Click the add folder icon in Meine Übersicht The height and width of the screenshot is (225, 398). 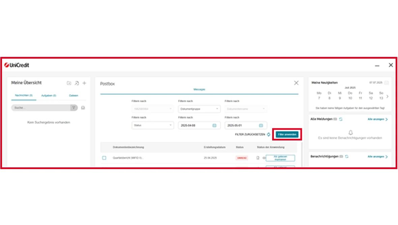pyautogui.click(x=69, y=83)
